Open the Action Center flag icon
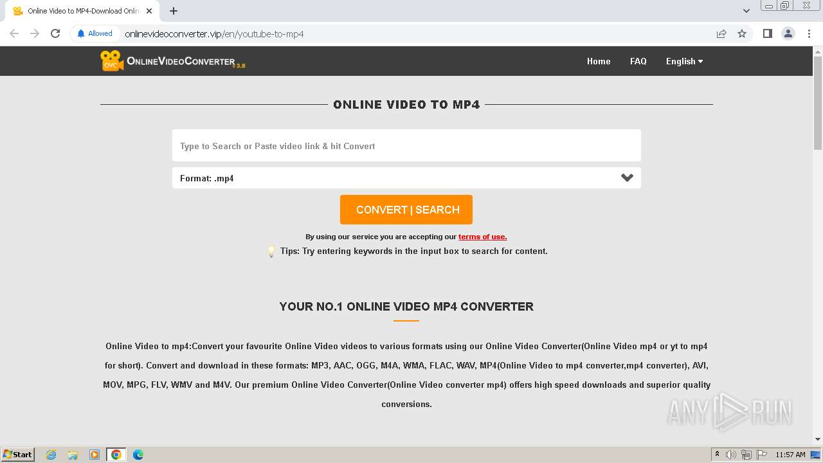823x463 pixels. 762,455
